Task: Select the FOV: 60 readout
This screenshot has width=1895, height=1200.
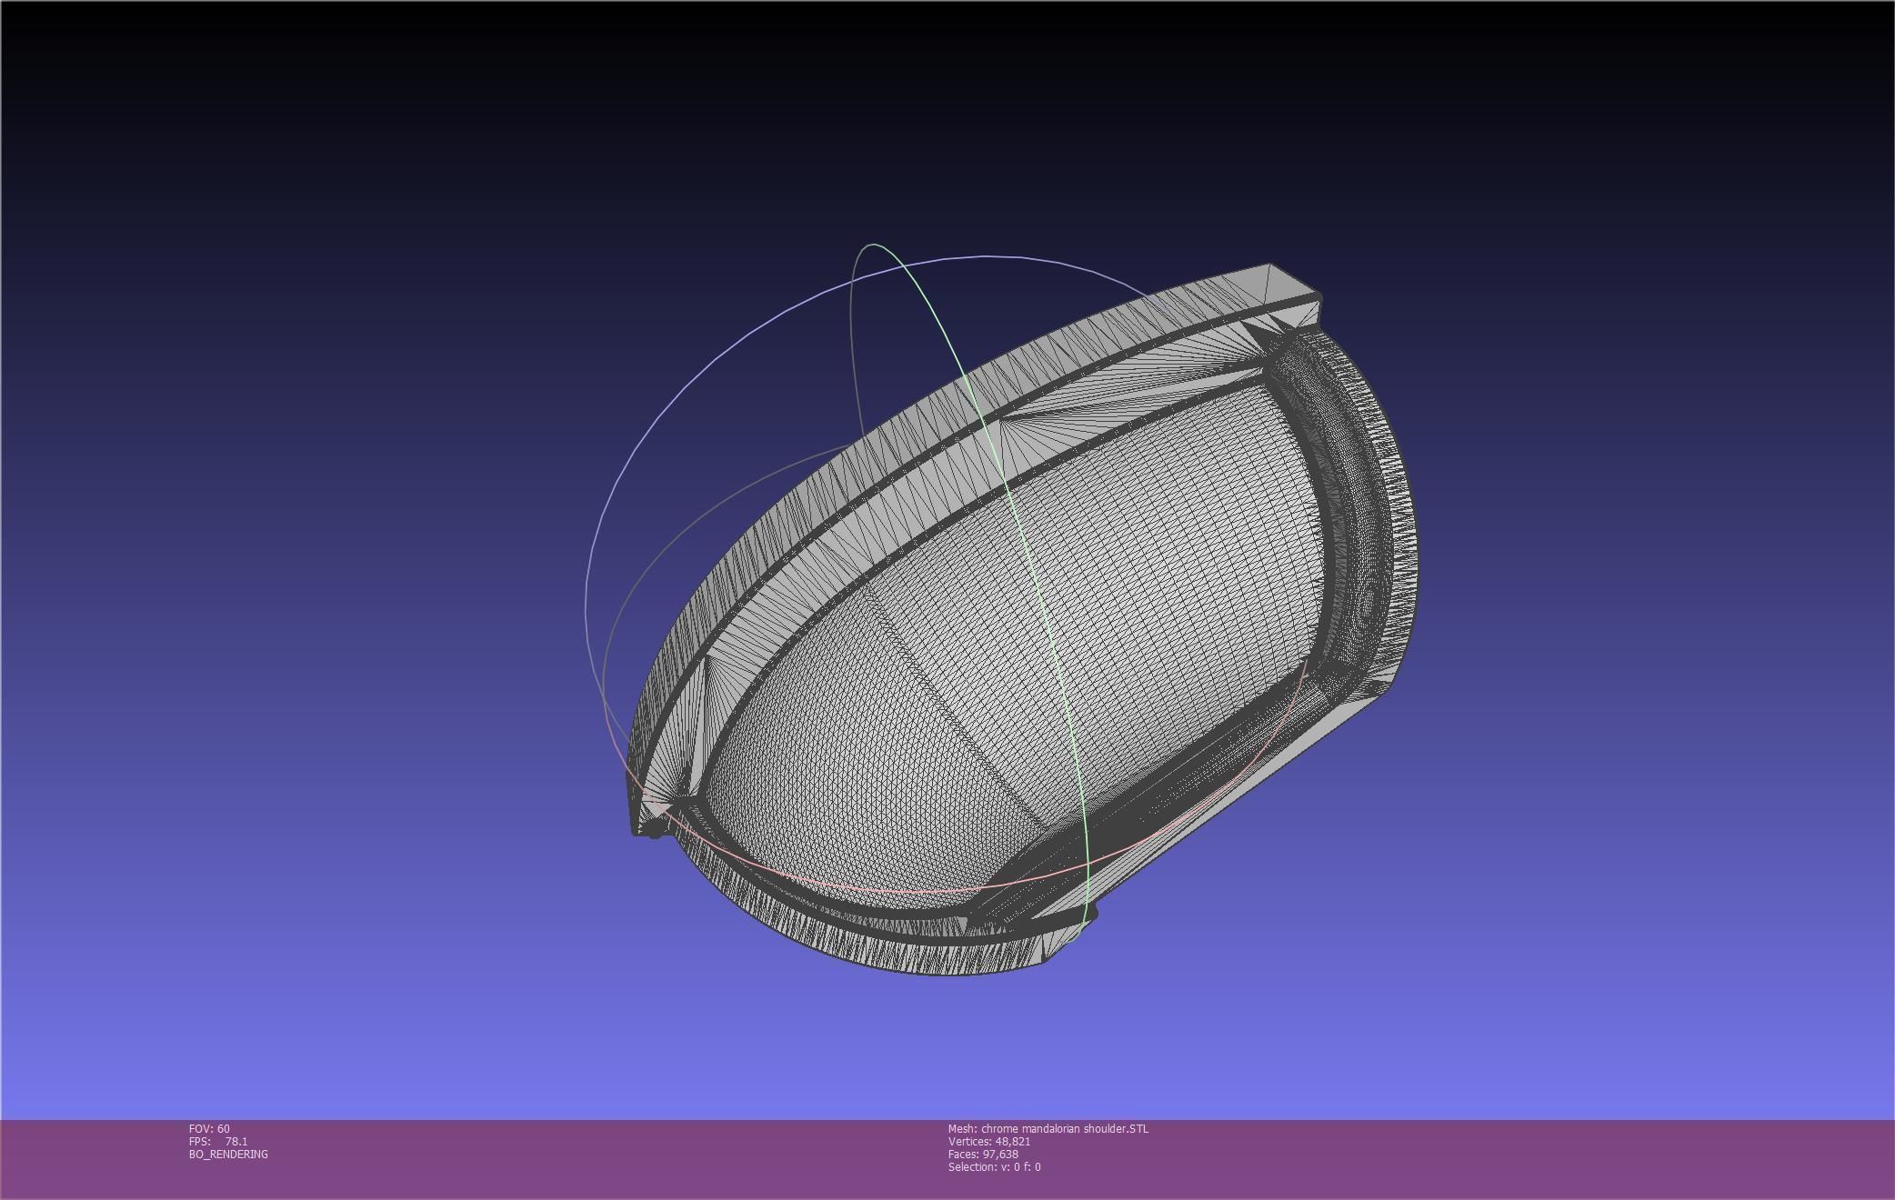Action: coord(209,1128)
